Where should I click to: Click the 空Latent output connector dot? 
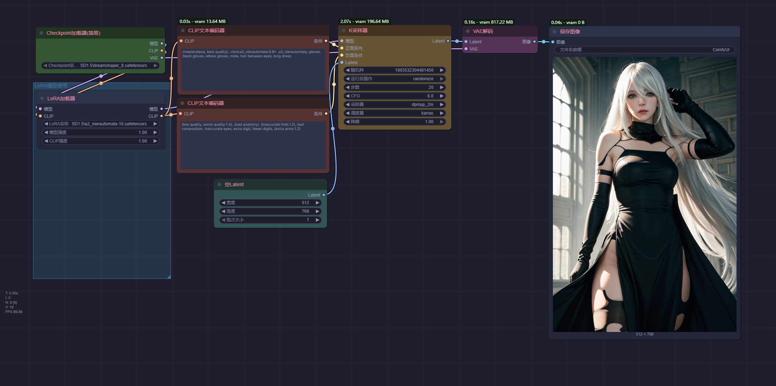click(x=324, y=195)
